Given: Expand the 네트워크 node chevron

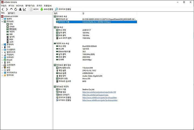Looking at the screenshot, I should click(2, 57).
